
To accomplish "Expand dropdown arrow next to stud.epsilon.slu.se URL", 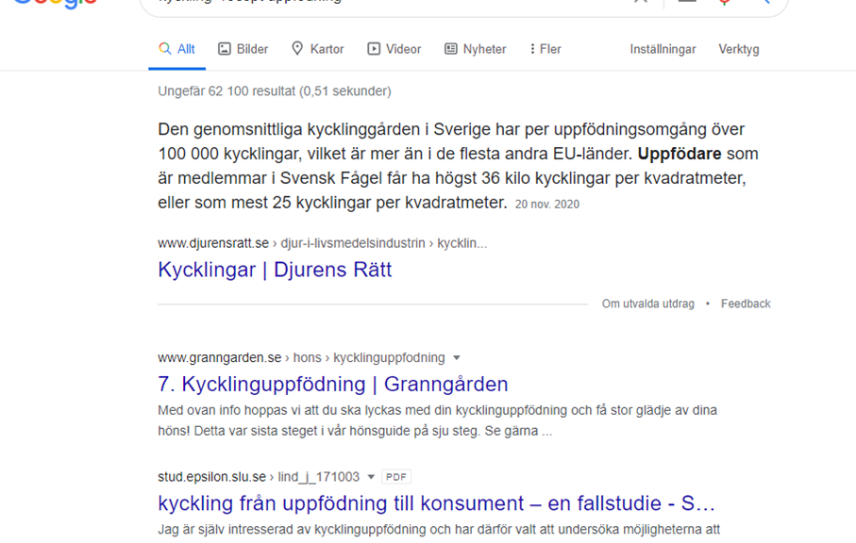I will [371, 477].
